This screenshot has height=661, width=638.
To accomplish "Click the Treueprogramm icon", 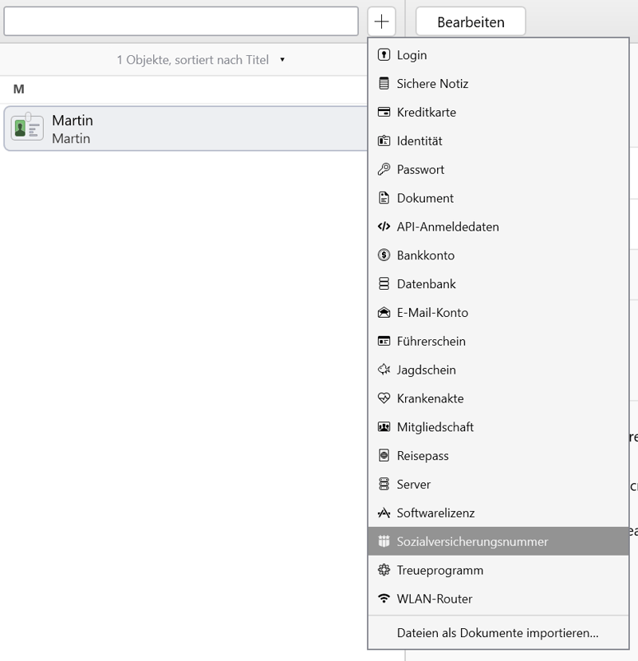I will (x=384, y=570).
